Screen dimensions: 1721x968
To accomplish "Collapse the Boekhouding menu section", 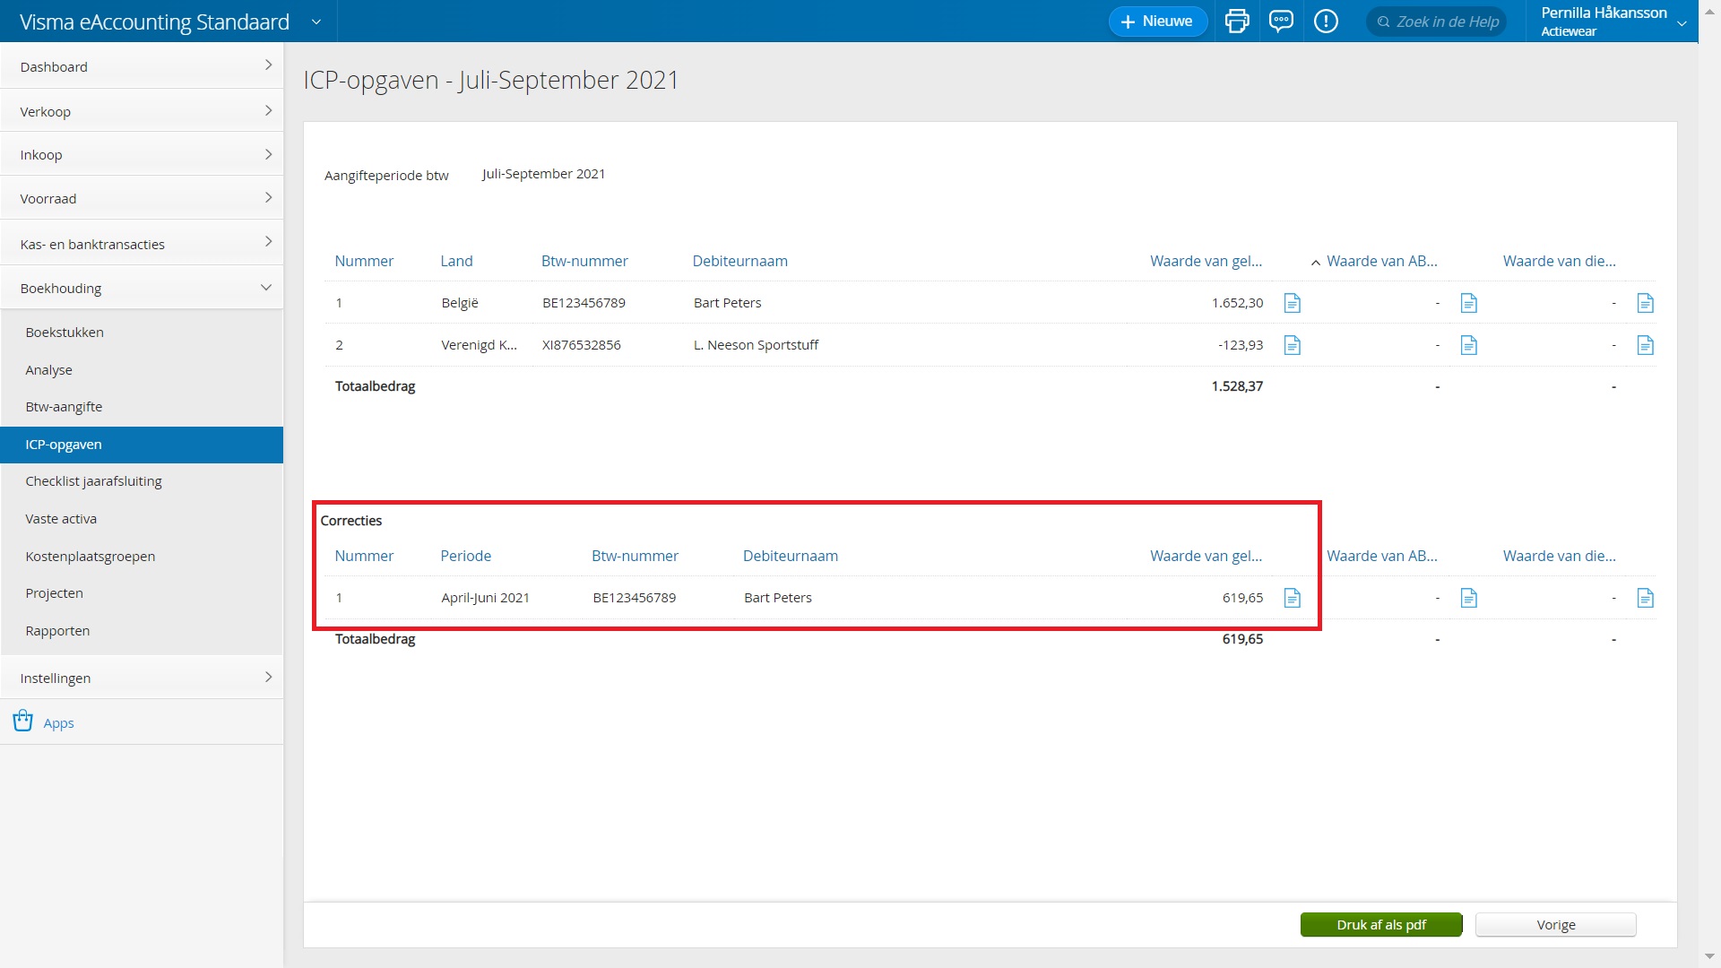I will [142, 288].
